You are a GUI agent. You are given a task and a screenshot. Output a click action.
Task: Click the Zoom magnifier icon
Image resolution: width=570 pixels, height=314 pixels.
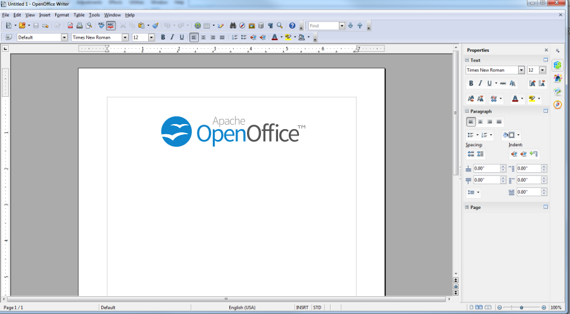click(x=279, y=25)
